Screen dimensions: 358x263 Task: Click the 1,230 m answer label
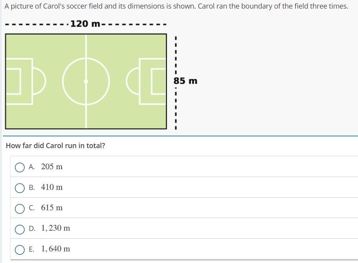click(x=55, y=228)
